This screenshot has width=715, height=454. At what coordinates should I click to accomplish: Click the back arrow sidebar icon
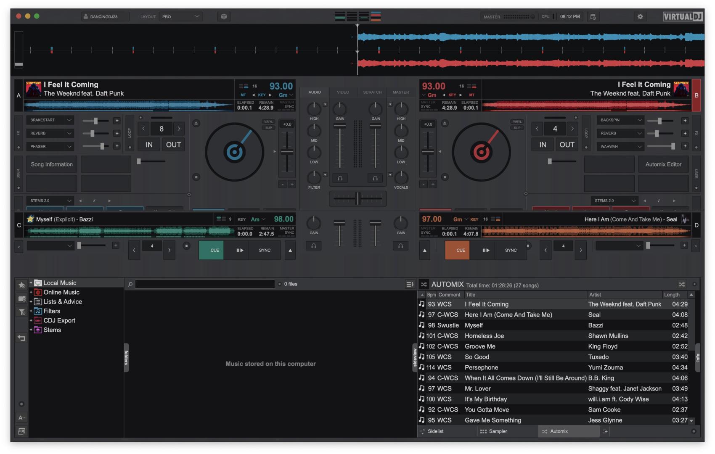coord(22,338)
